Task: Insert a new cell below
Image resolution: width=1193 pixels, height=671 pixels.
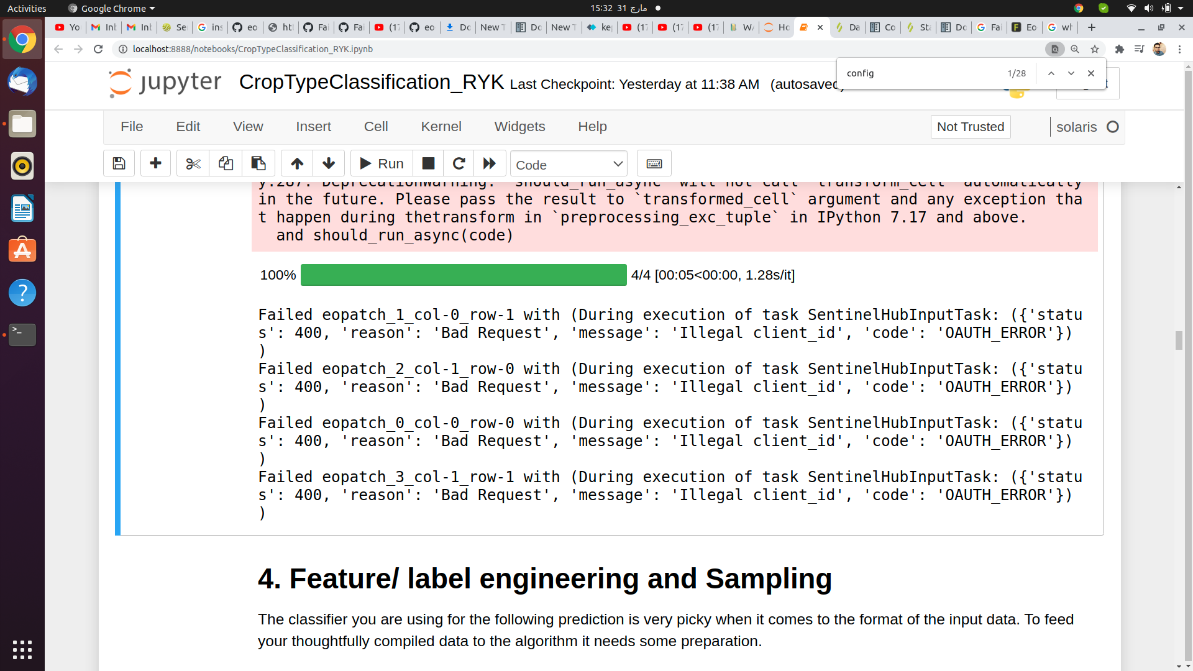Action: click(155, 163)
